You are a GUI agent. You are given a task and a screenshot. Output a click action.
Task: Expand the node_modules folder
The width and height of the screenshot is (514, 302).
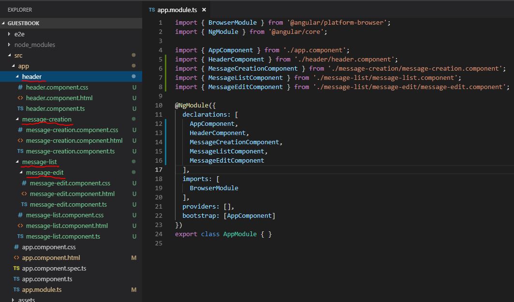point(9,45)
